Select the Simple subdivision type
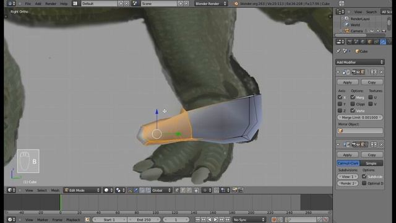The height and width of the screenshot is (223, 396). (371, 164)
